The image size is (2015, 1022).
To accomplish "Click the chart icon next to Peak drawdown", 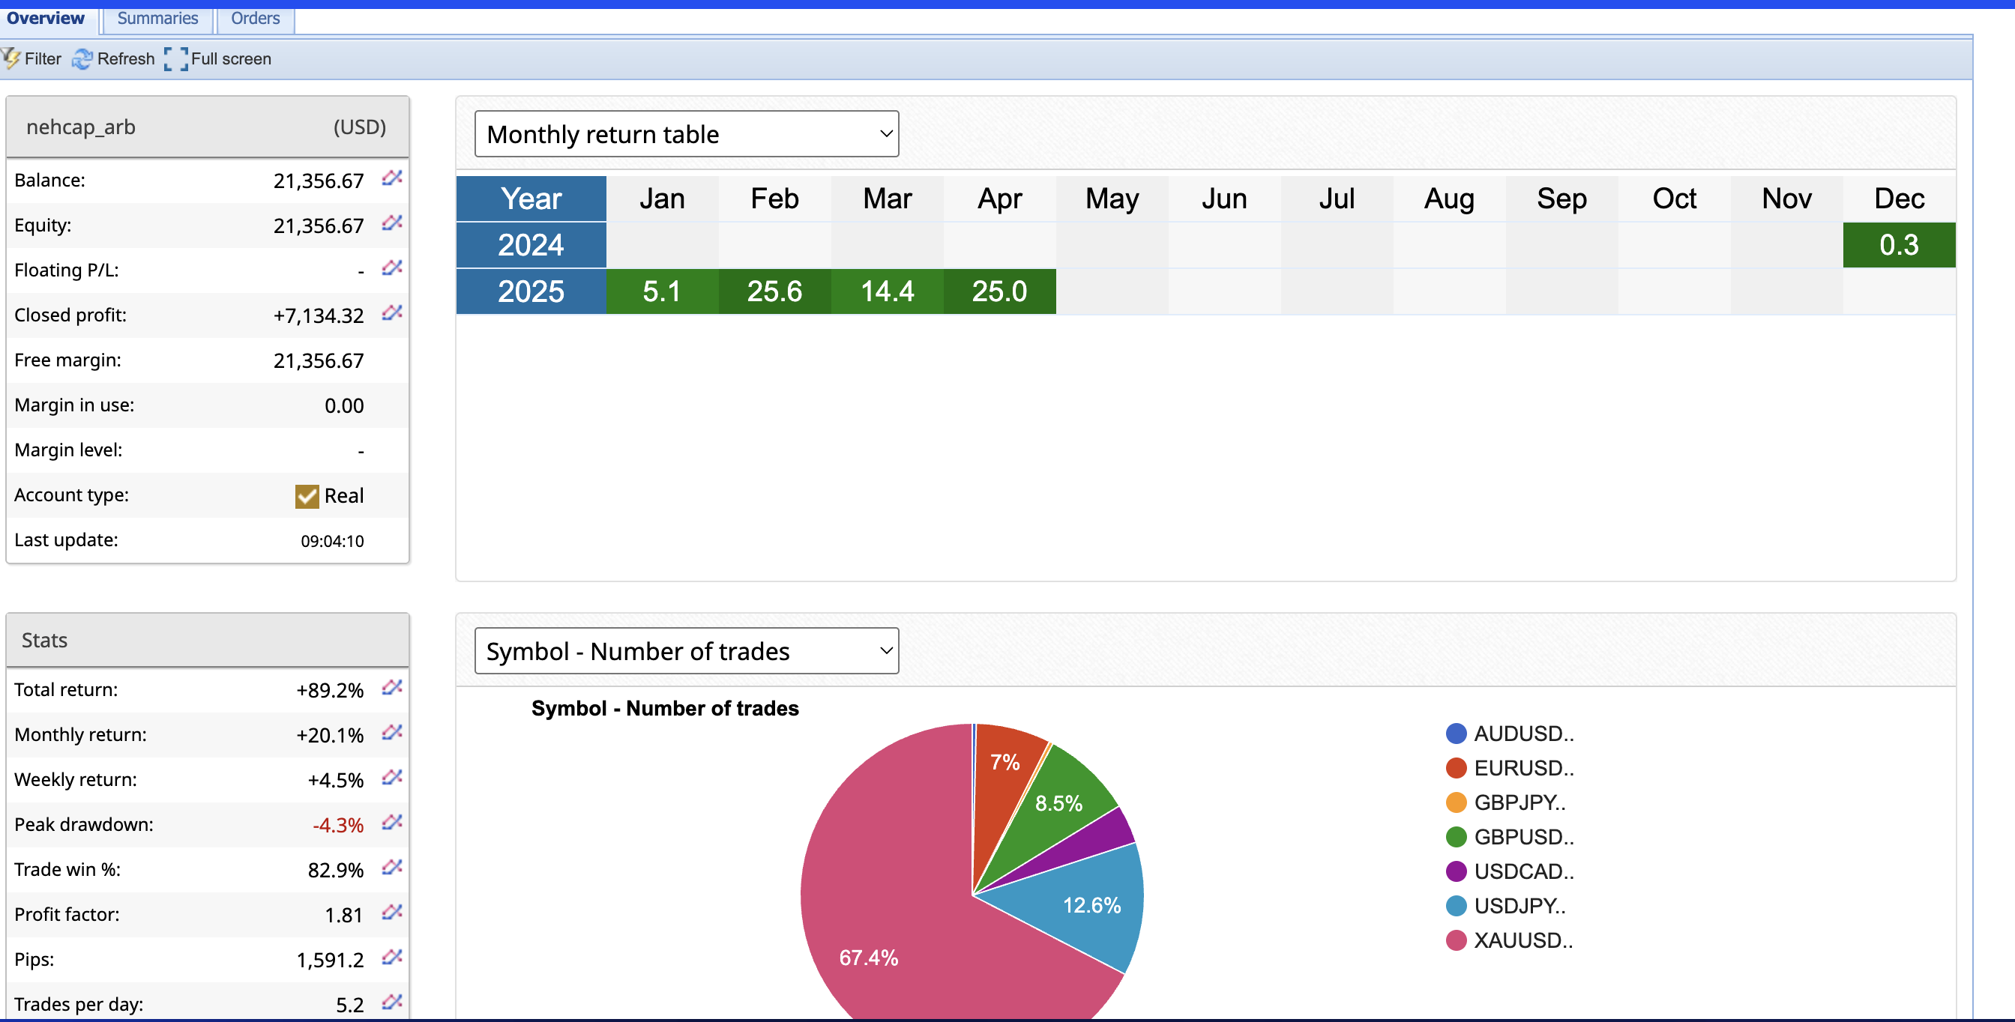I will point(392,823).
